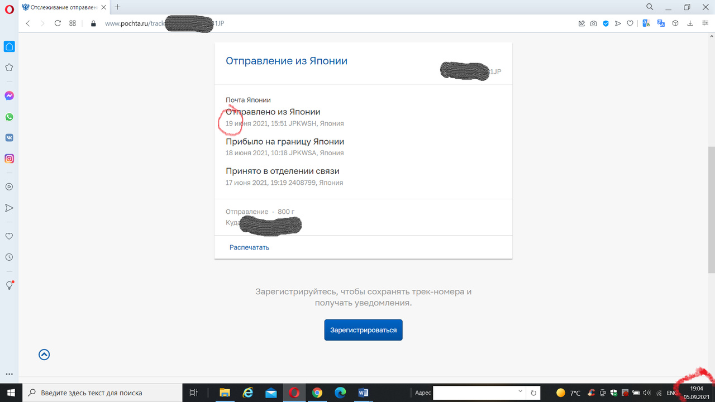Open the sidebar three-dots setup menu

pos(9,374)
